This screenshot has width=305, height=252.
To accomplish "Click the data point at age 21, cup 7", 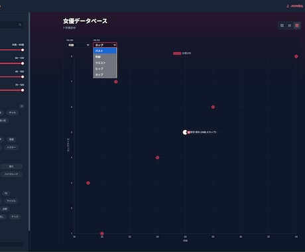I will (116, 82).
